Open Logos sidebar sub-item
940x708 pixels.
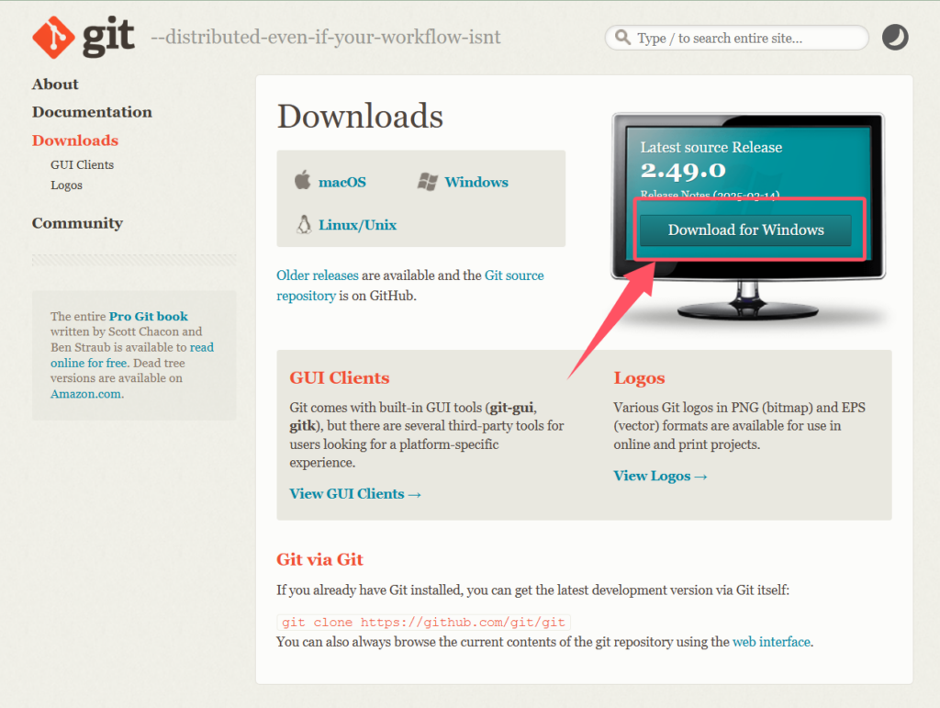pos(66,185)
